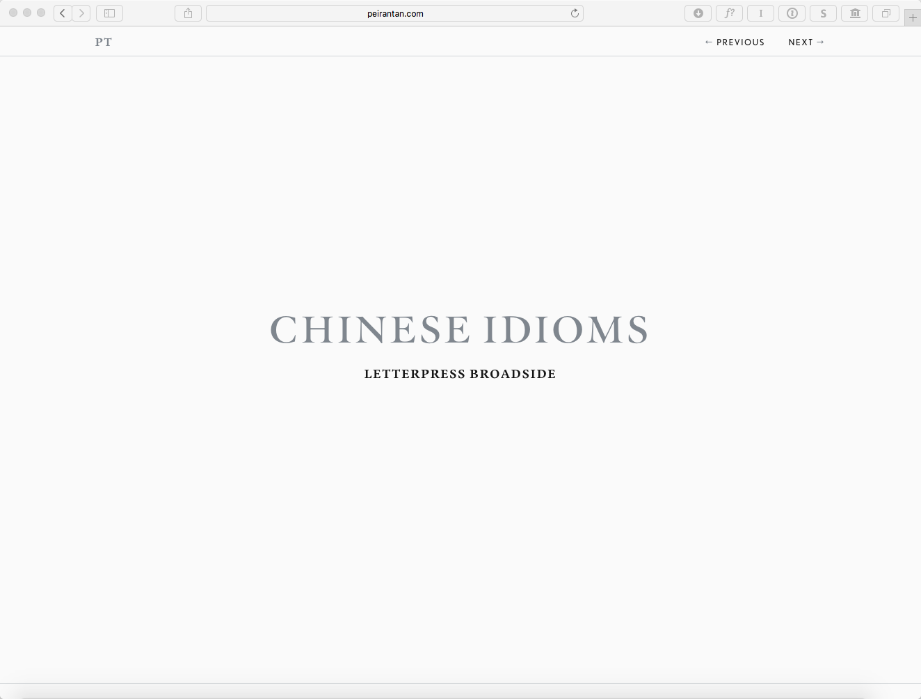The height and width of the screenshot is (699, 921).
Task: Click the Instapaper 'I' extension button
Action: (x=760, y=13)
